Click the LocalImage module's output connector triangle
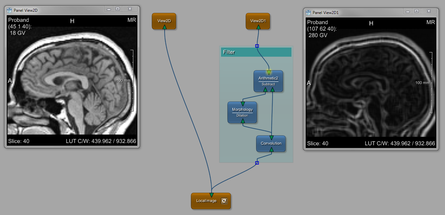 (x=211, y=195)
